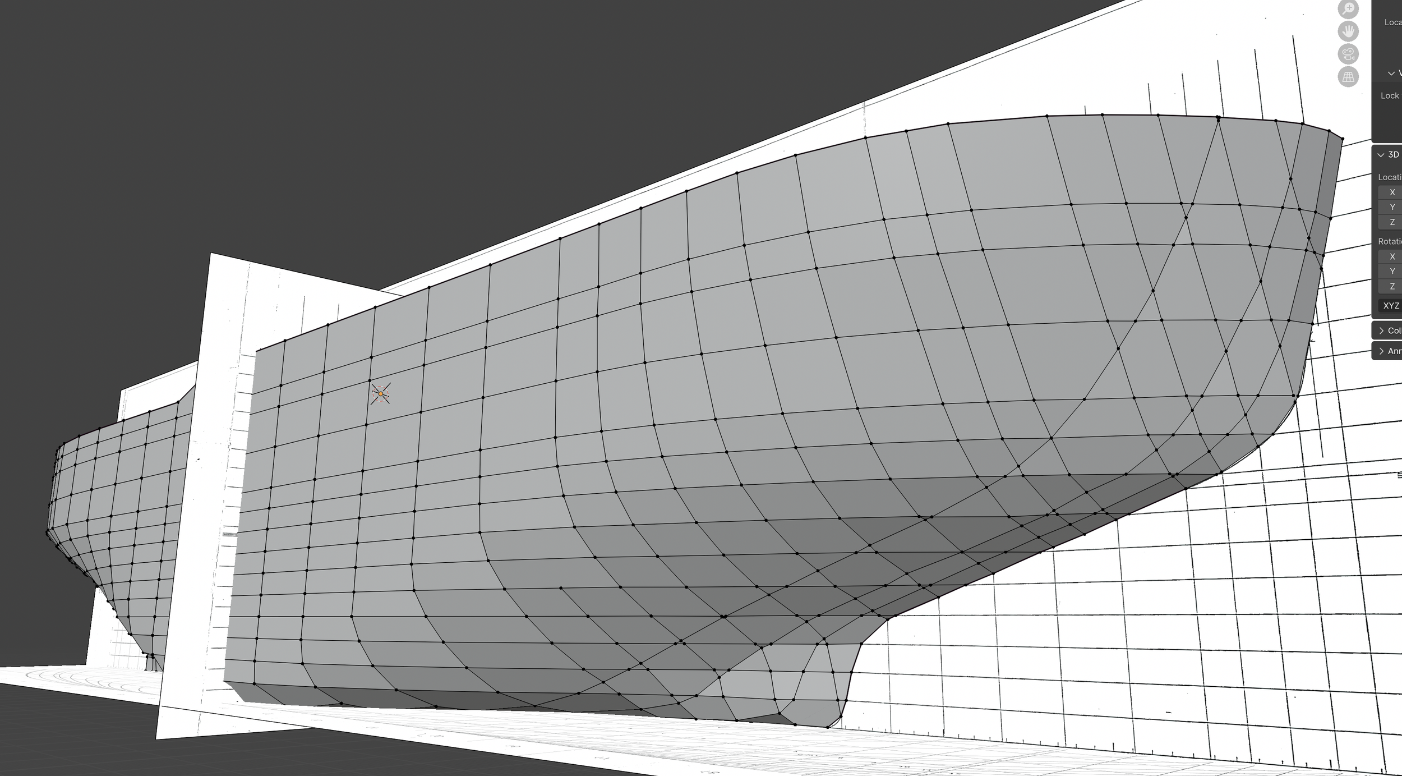Click the Lock option under the View panel
The height and width of the screenshot is (776, 1402).
pyautogui.click(x=1389, y=95)
